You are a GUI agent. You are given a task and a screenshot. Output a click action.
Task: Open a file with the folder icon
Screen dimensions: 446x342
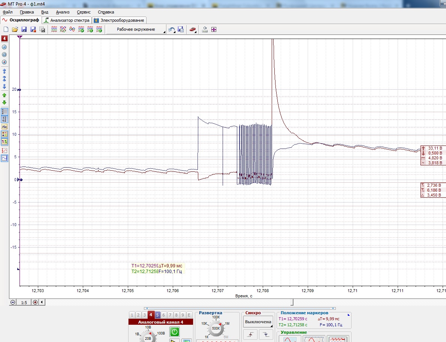coord(15,29)
